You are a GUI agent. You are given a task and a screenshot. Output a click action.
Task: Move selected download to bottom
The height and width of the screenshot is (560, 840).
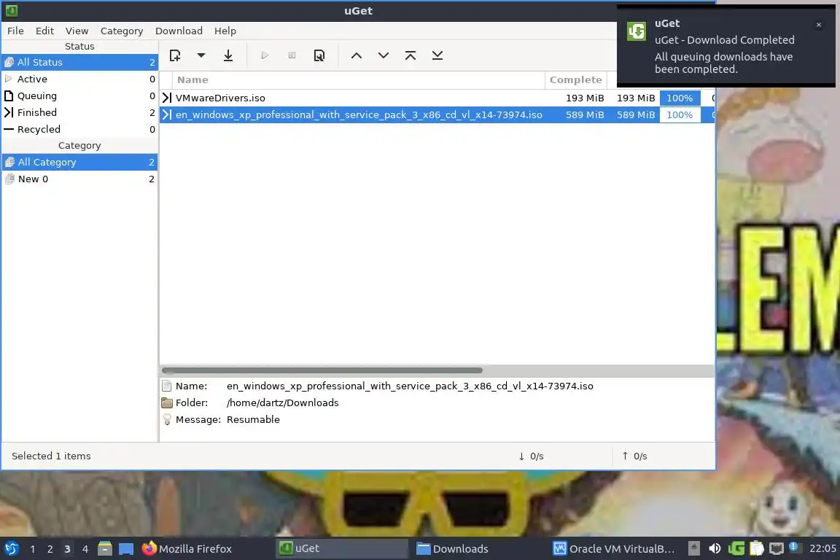[x=437, y=55]
